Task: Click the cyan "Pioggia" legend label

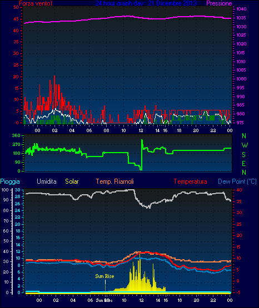Action: [10, 181]
